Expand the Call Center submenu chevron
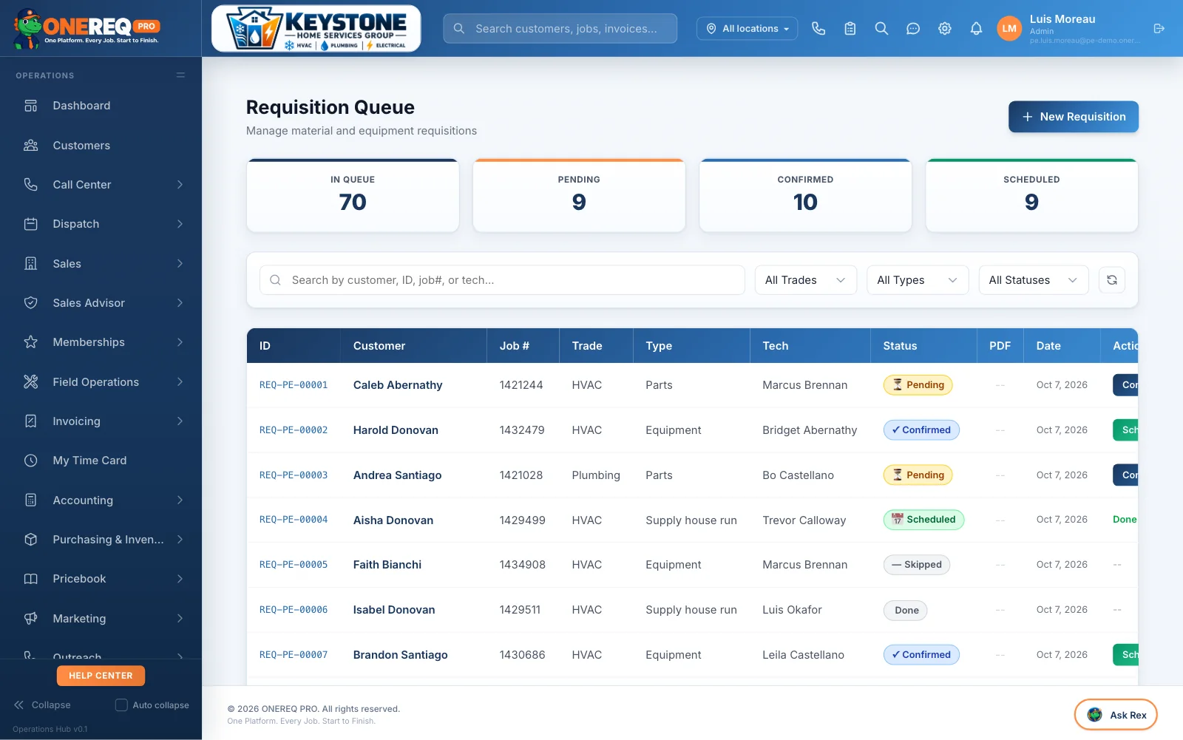1183x740 pixels. 180,185
